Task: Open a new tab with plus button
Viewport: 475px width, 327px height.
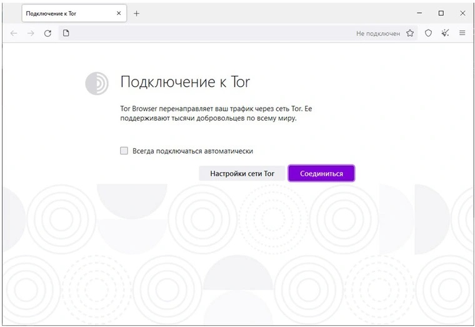Action: (x=137, y=13)
